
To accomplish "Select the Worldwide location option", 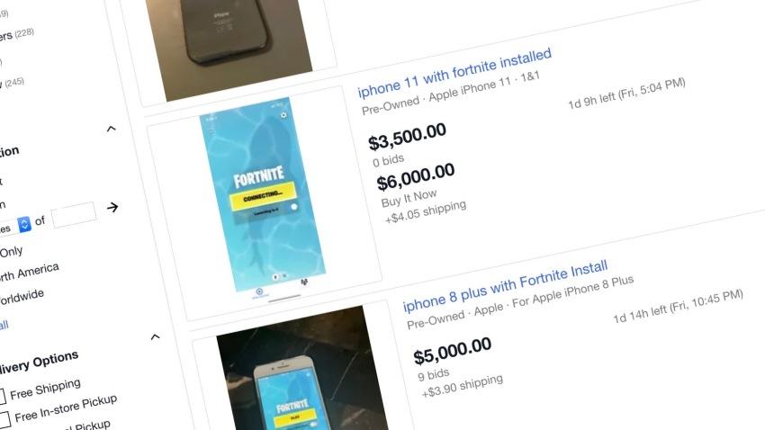I will coord(22,297).
